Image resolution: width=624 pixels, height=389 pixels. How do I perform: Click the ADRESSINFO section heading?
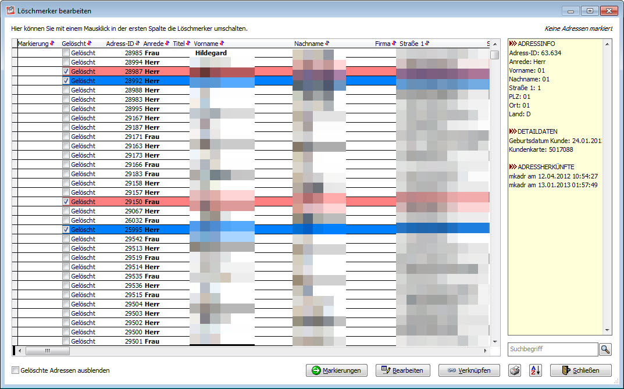pyautogui.click(x=532, y=43)
